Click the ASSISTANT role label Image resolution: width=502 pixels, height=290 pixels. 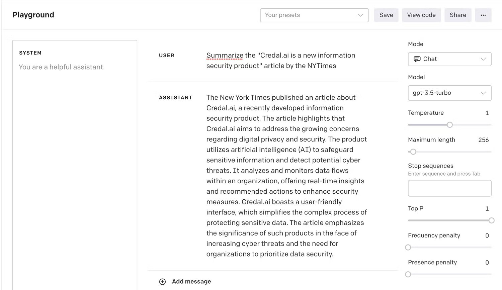tap(175, 98)
